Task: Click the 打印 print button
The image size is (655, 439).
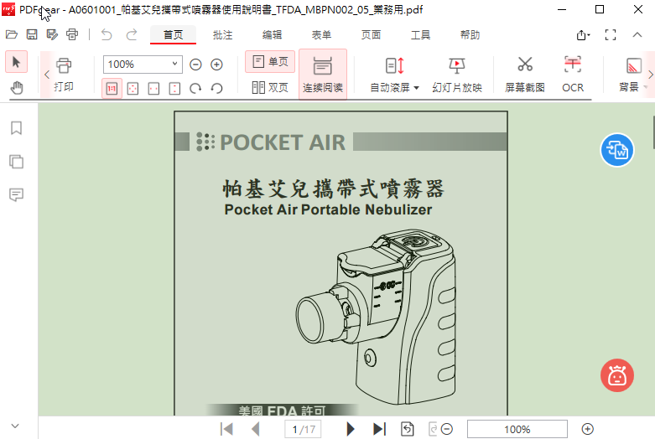Action: pos(64,75)
